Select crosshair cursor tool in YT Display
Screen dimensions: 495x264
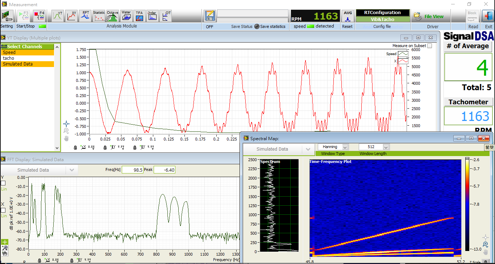point(66,124)
